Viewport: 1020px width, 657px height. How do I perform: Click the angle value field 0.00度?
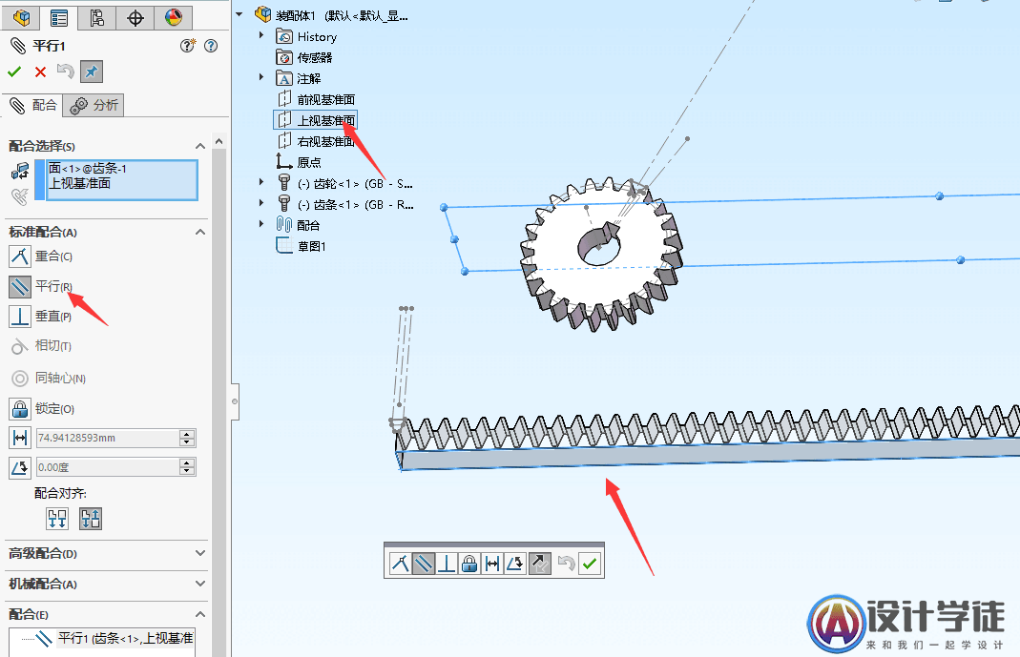pos(107,467)
